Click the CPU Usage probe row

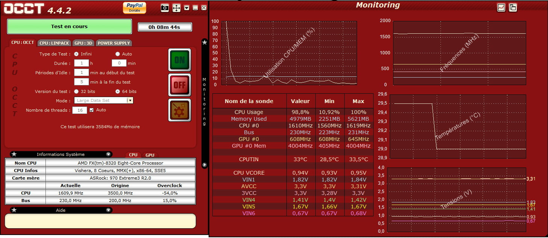coord(293,112)
